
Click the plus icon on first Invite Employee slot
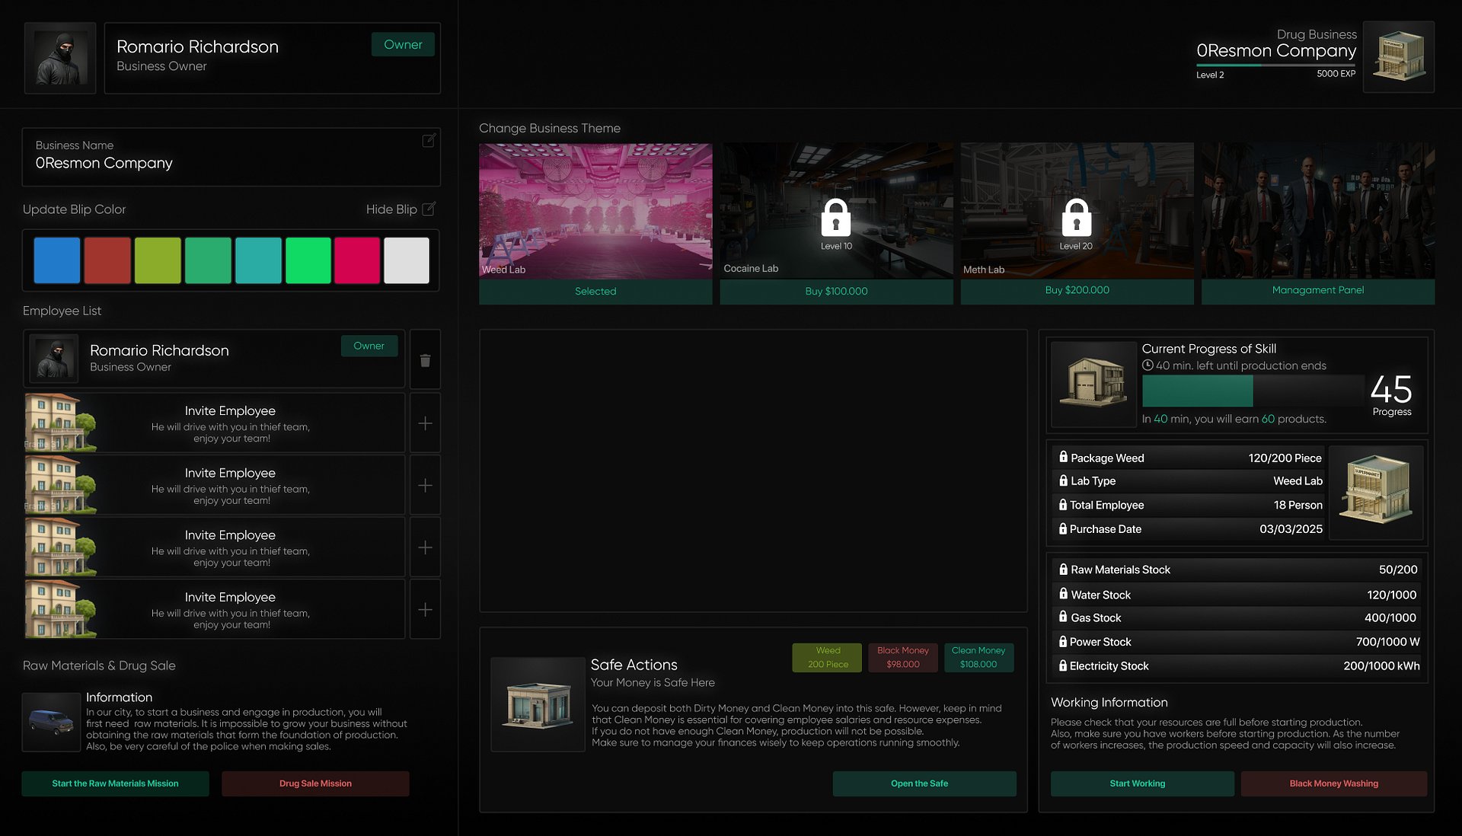tap(424, 423)
